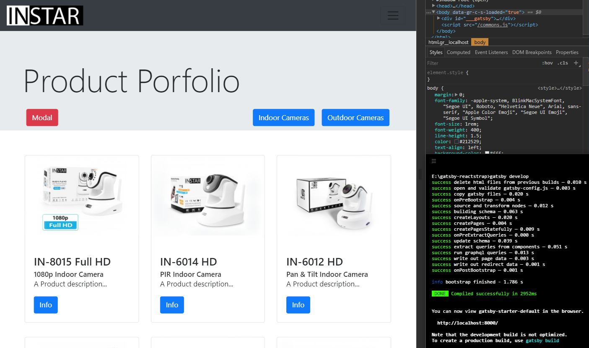
Task: Expand the head element node
Action: click(434, 6)
